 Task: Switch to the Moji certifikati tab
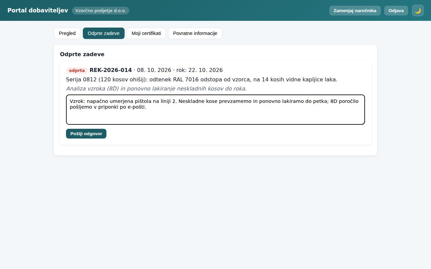tap(146, 33)
